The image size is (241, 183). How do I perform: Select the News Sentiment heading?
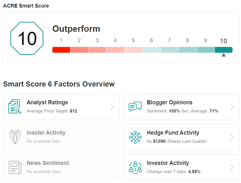pos(48,163)
